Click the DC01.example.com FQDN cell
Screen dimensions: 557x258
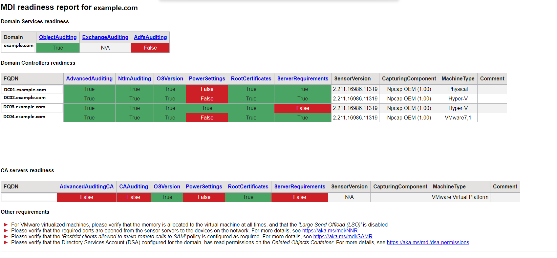coord(25,90)
